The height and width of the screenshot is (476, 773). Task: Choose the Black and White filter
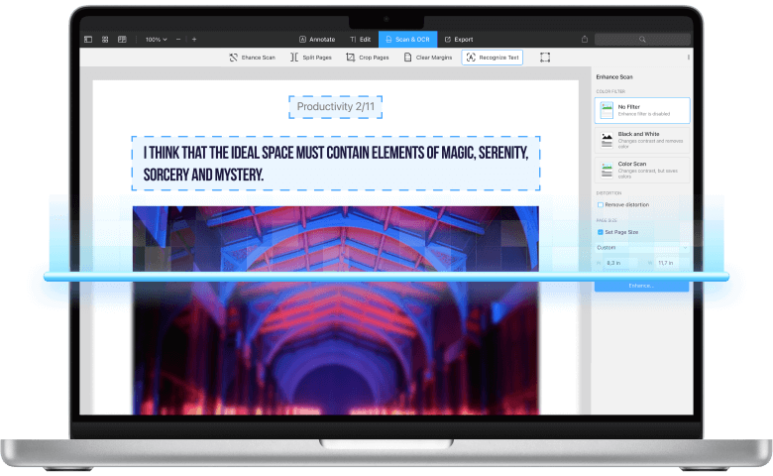642,140
